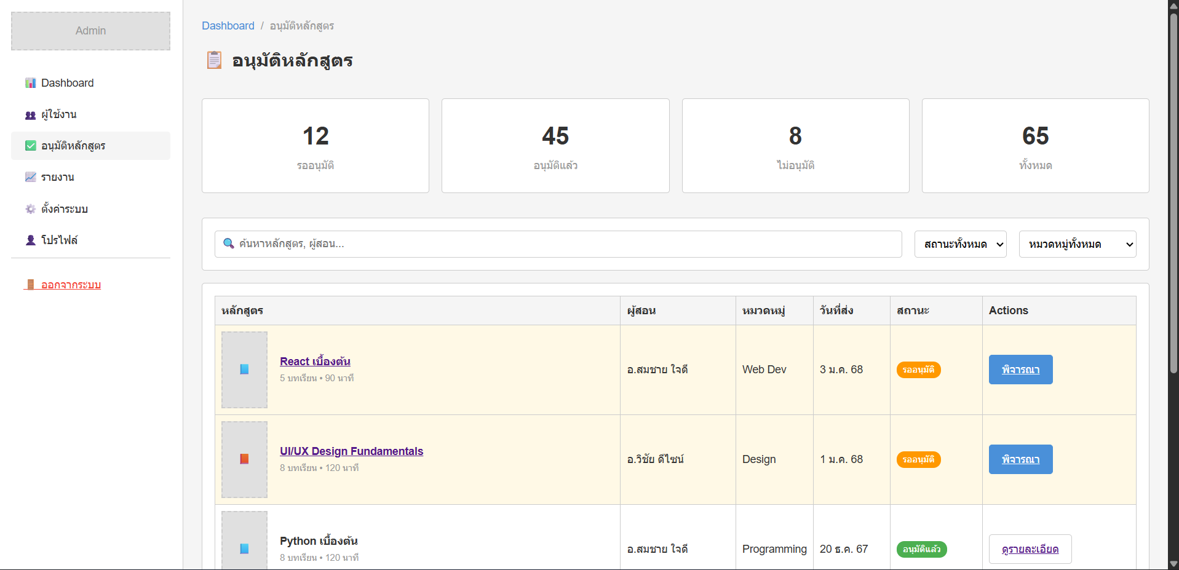This screenshot has height=570, width=1179.
Task: Click the users icon beside ผู้ใช้งาน
Action: point(30,115)
